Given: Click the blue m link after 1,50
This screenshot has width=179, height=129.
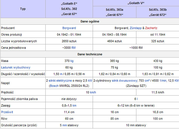Looking at the screenshot, I should coord(61,74).
